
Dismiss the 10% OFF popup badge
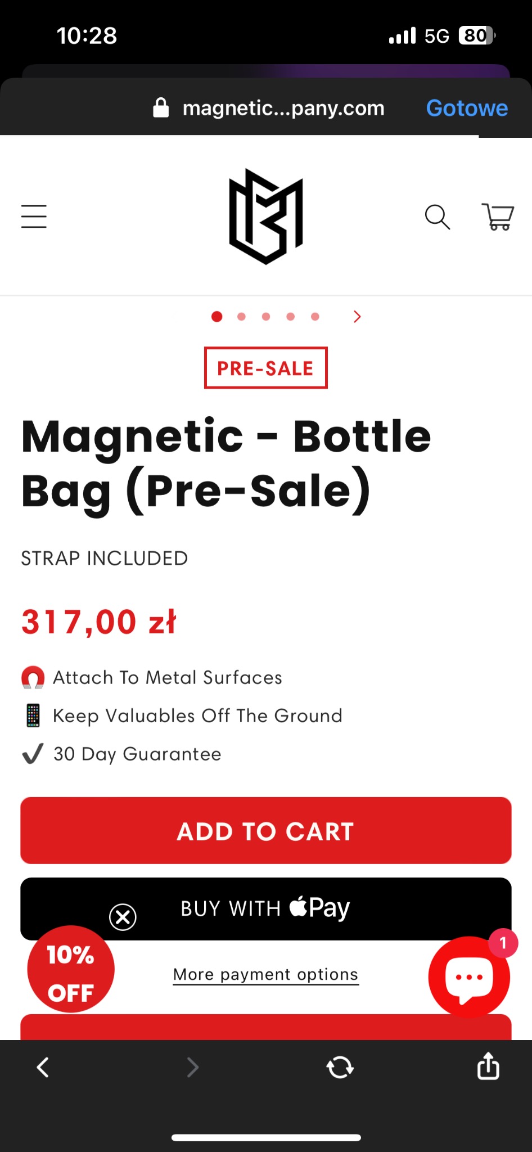[123, 917]
